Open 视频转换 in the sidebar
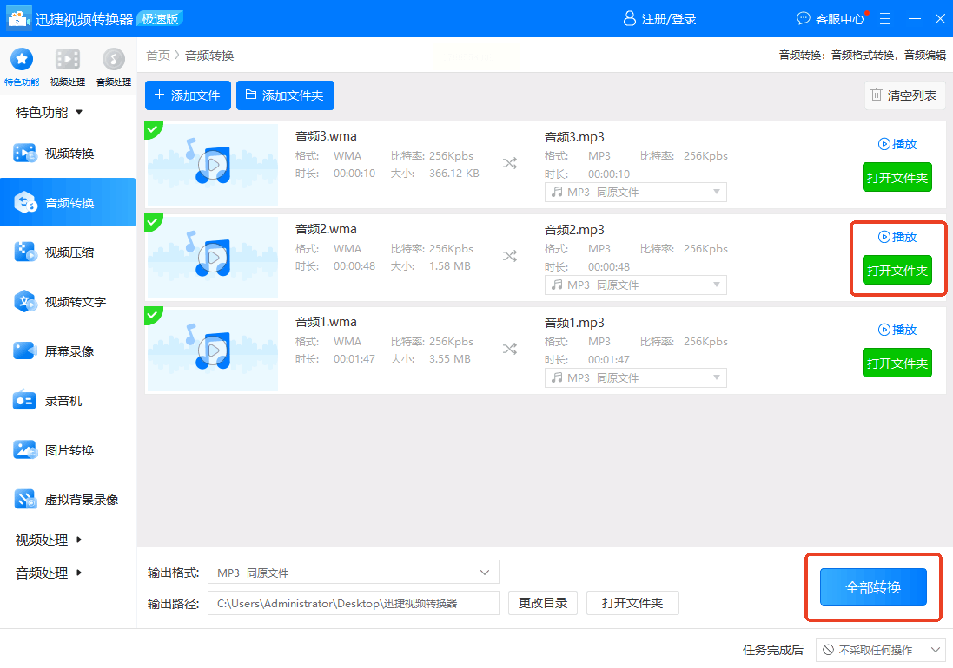953x668 pixels. point(68,154)
